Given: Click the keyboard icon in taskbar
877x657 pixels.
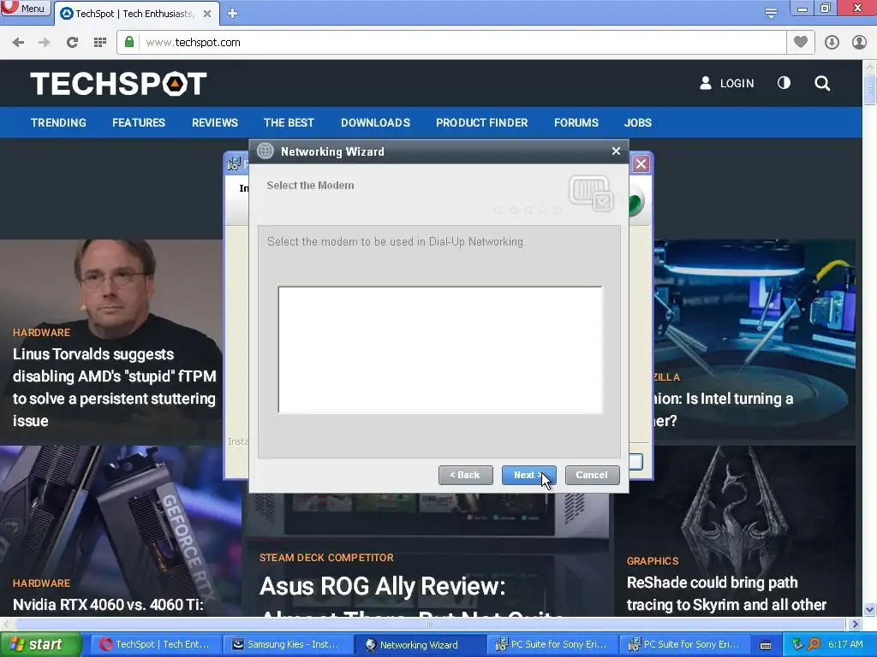Looking at the screenshot, I should (766, 645).
